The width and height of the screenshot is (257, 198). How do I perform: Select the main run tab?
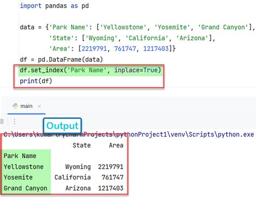click(27, 106)
